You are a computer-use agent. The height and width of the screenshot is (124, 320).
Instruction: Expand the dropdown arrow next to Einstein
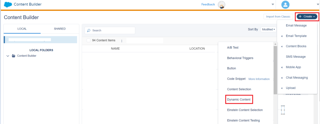272,4
